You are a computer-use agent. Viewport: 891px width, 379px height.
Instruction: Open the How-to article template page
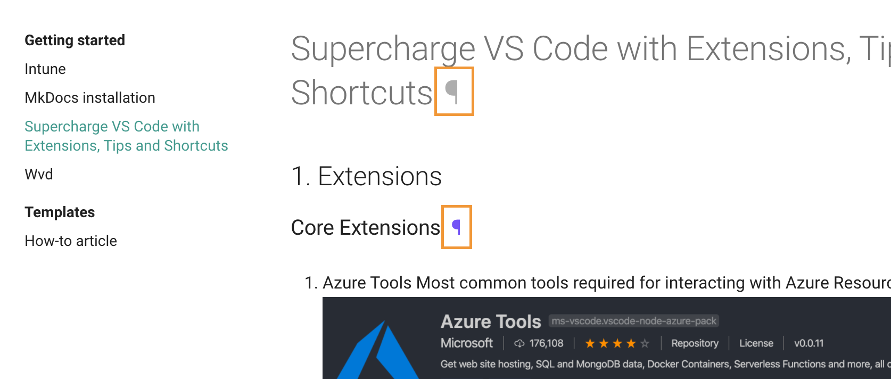coord(71,241)
